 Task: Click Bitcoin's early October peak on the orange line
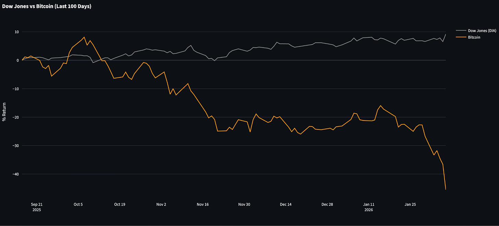(84, 37)
